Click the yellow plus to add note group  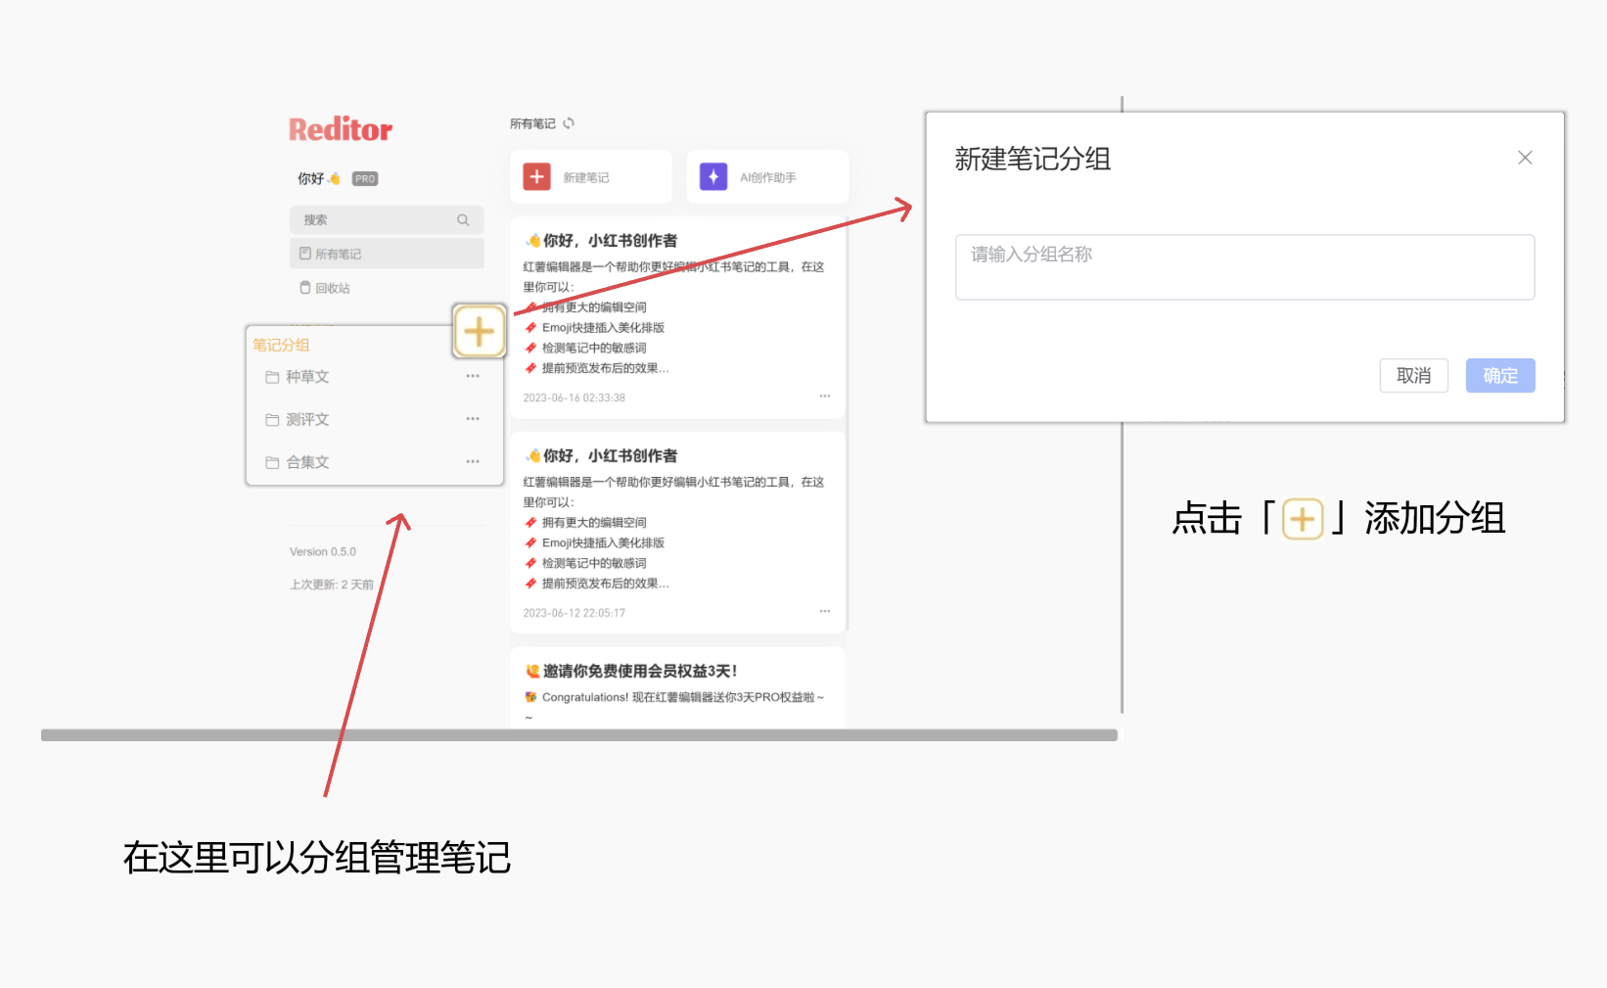[480, 332]
